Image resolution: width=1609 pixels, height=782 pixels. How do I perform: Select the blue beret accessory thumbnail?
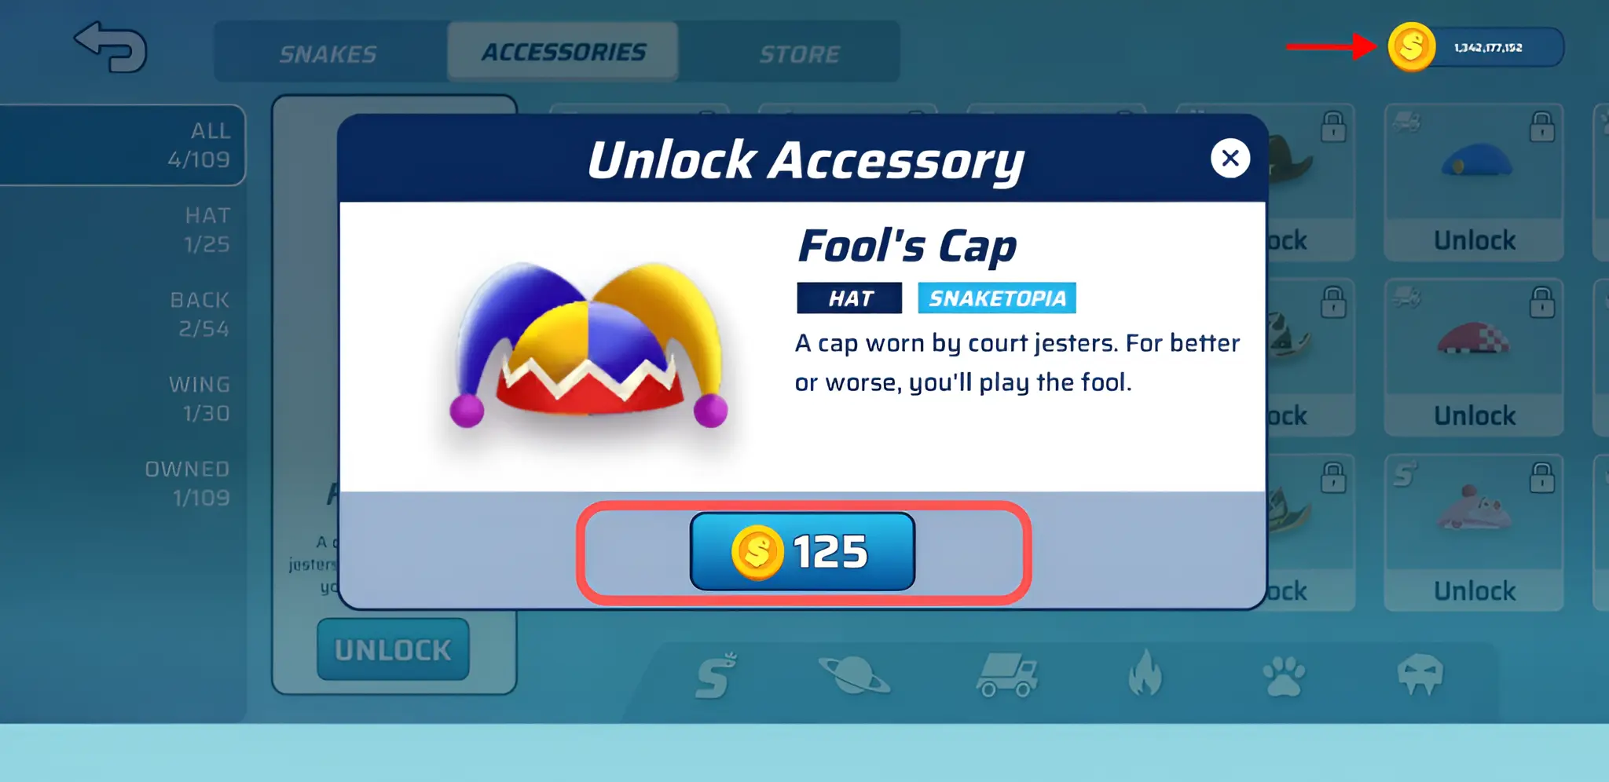point(1474,161)
